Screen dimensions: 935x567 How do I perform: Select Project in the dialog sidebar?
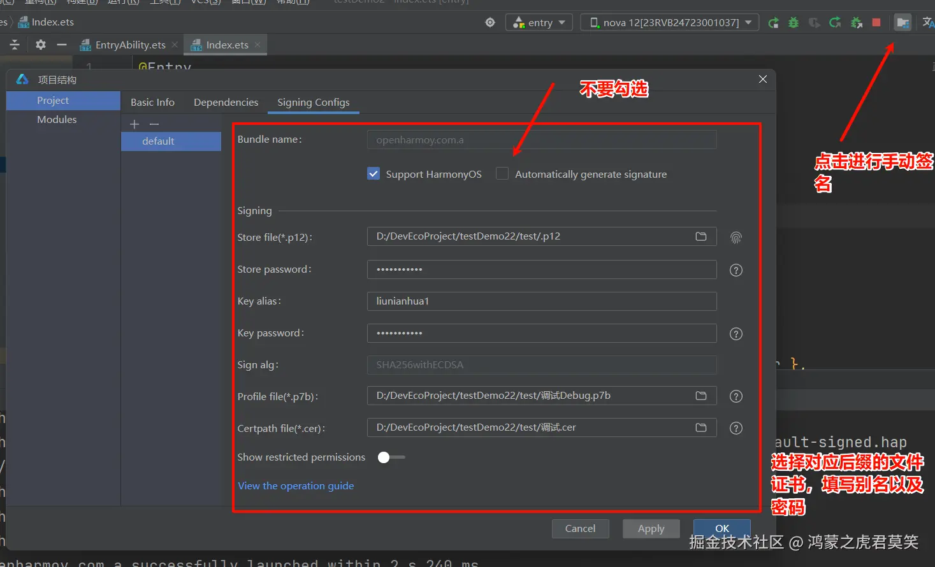[x=63, y=101]
